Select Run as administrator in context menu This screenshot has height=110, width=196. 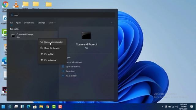coord(52,42)
